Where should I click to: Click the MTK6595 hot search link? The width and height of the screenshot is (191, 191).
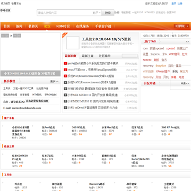click(x=150, y=12)
